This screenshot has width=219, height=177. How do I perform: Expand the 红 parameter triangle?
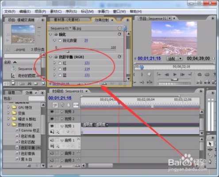click(54, 63)
